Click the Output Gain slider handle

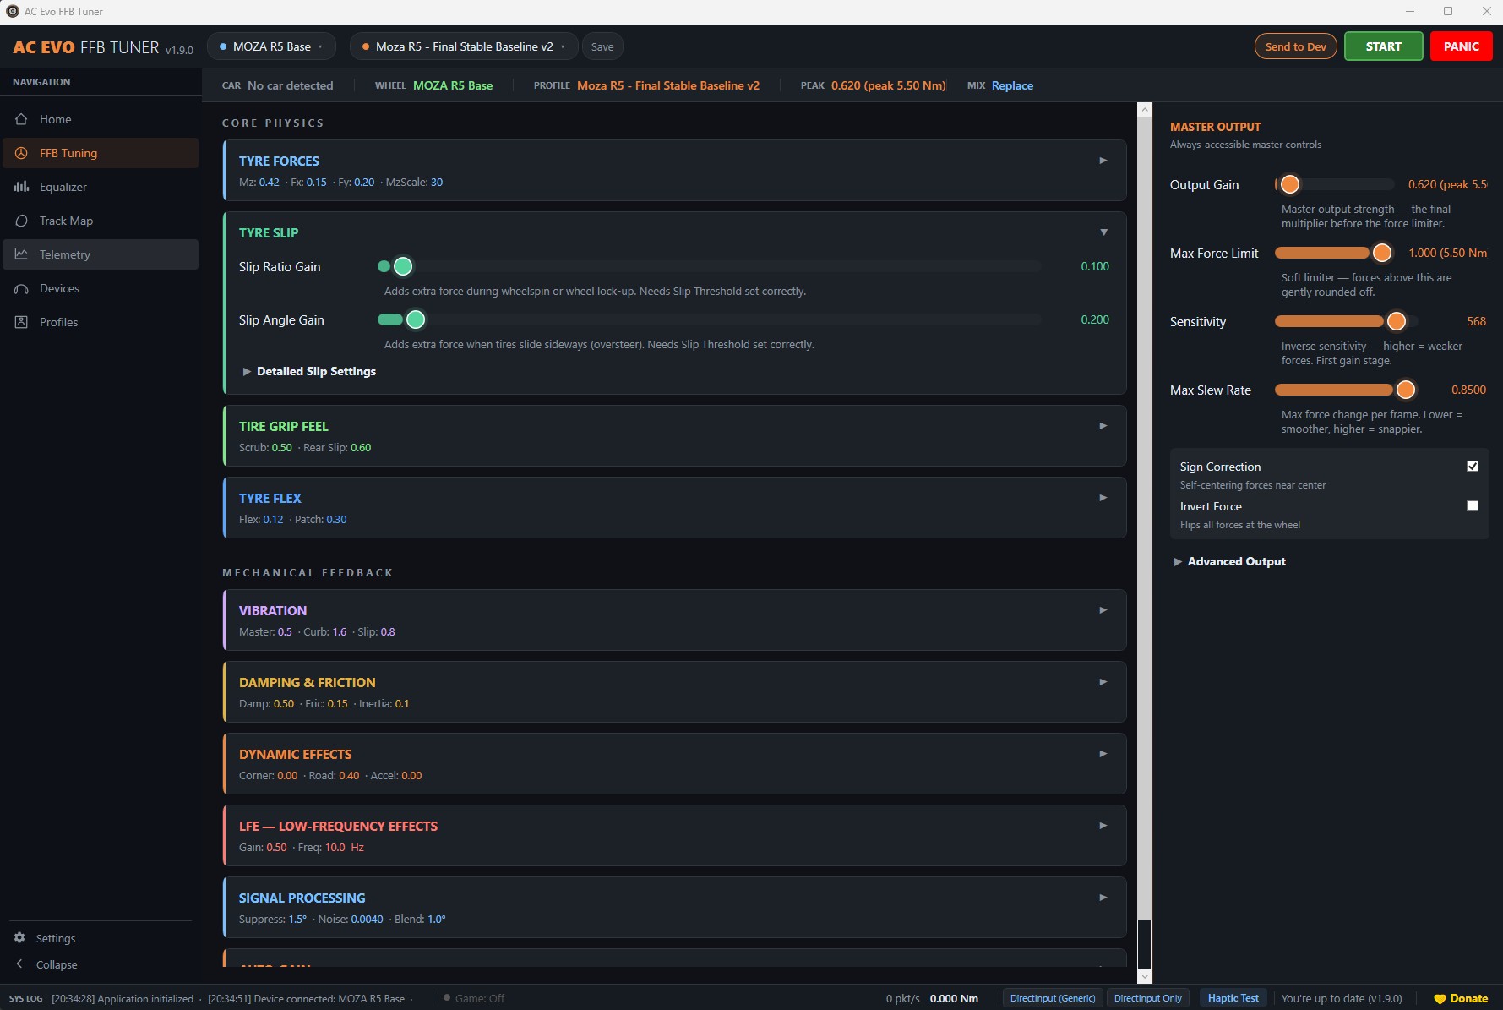coord(1290,184)
